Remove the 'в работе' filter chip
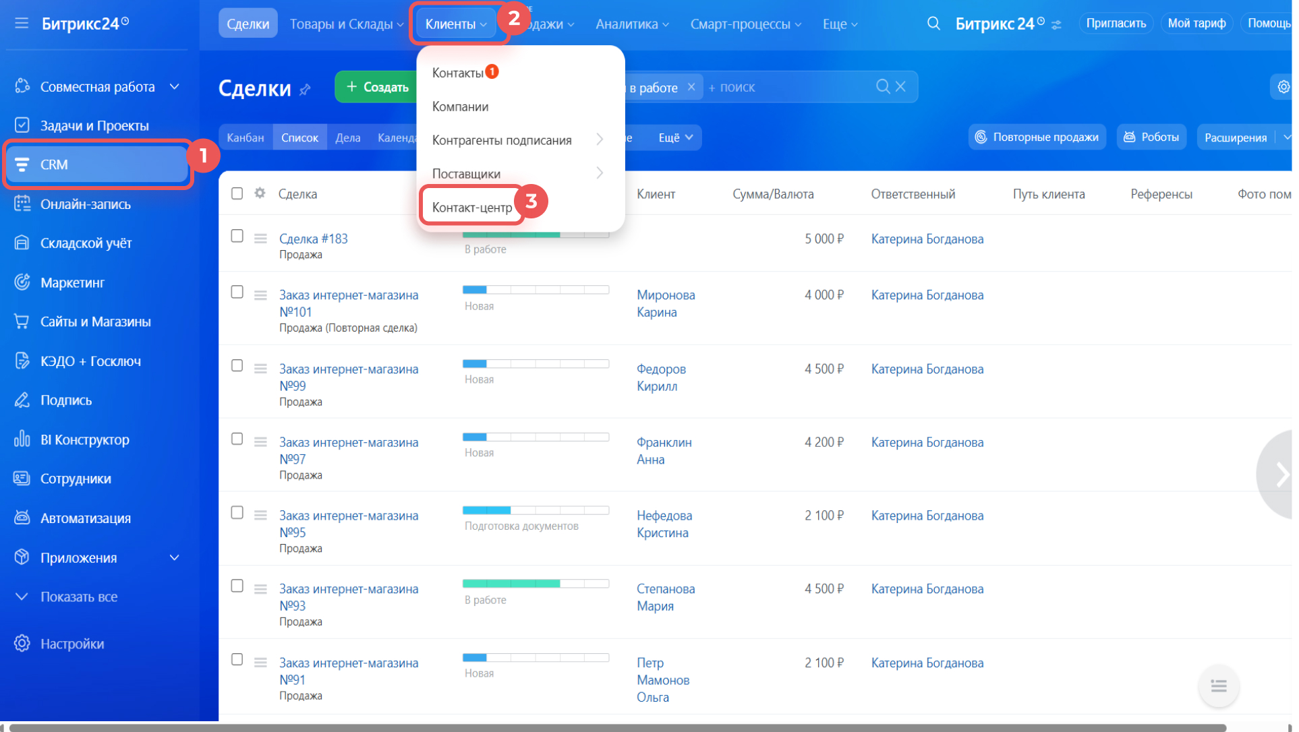The height and width of the screenshot is (732, 1299). pyautogui.click(x=691, y=87)
